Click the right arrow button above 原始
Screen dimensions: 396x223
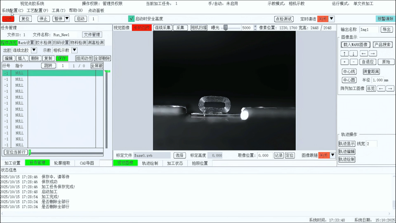click(372, 54)
